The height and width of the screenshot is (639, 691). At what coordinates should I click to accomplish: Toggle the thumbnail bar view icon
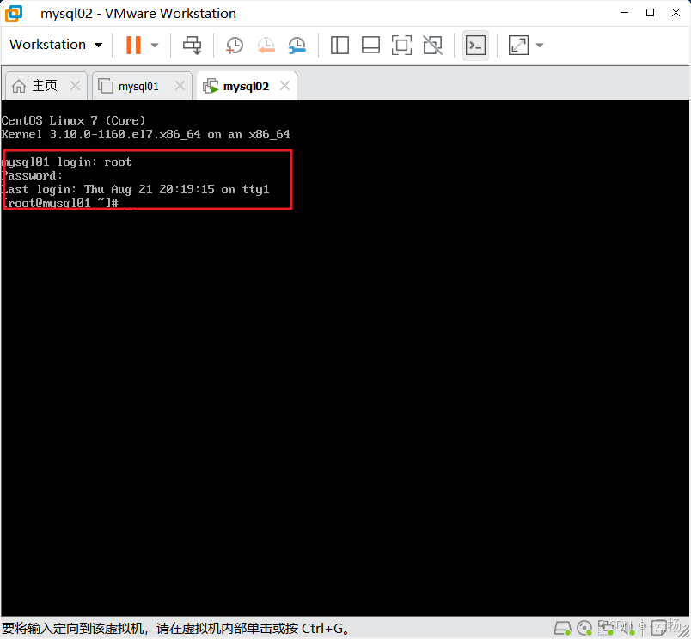tap(370, 45)
